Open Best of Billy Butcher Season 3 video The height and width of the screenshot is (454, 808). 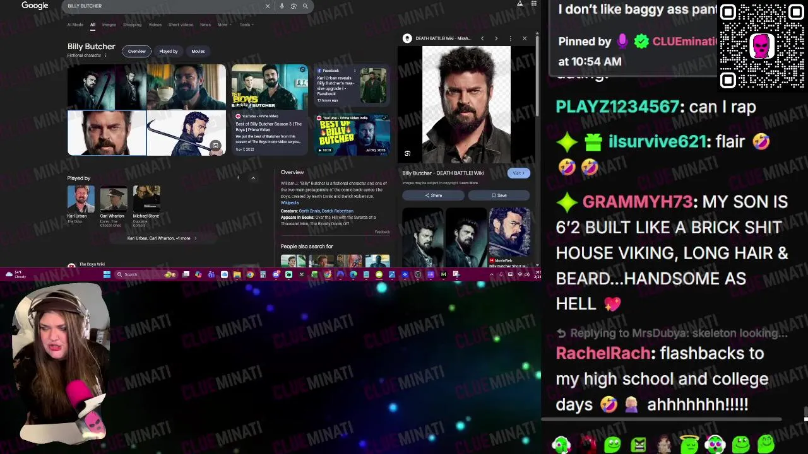(270, 108)
